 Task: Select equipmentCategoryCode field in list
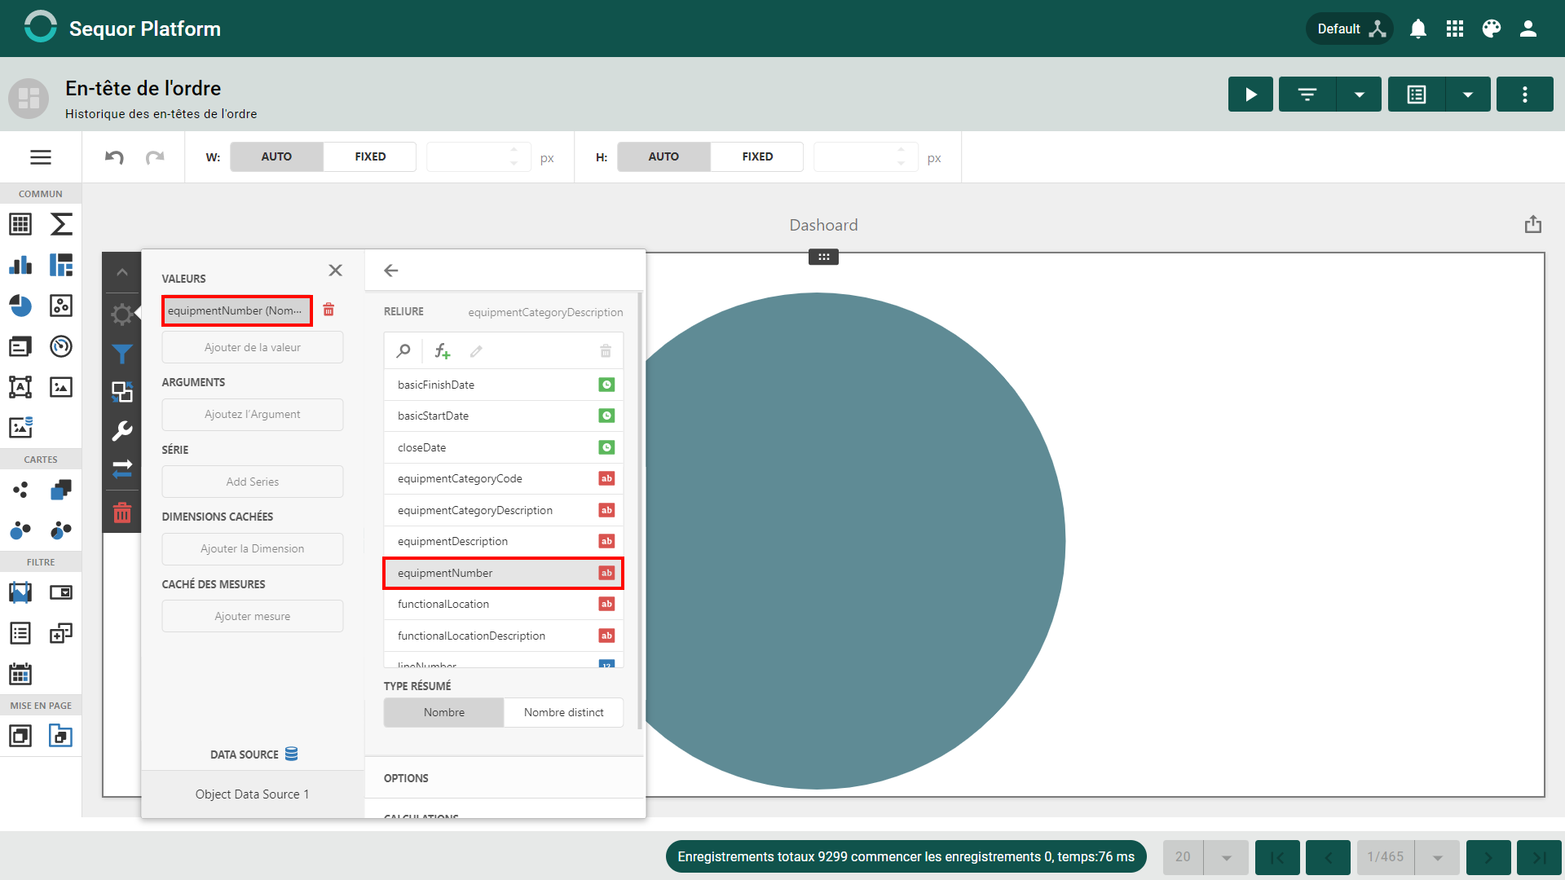click(x=504, y=478)
